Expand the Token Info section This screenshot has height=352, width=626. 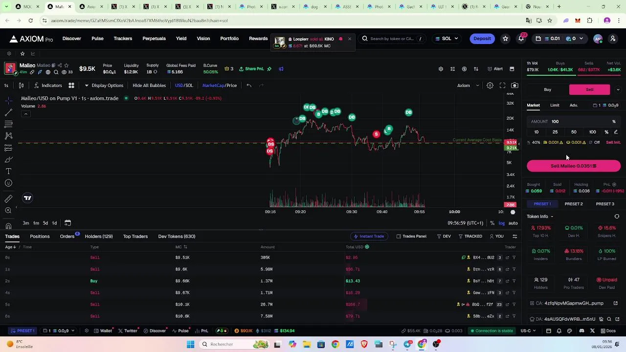tap(540, 217)
